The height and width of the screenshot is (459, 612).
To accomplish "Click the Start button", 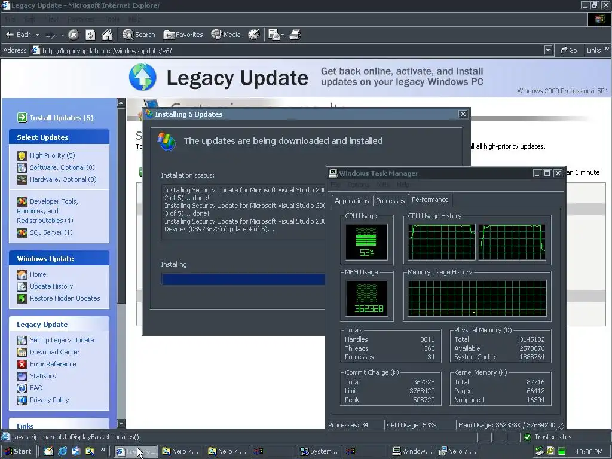I will (x=18, y=452).
